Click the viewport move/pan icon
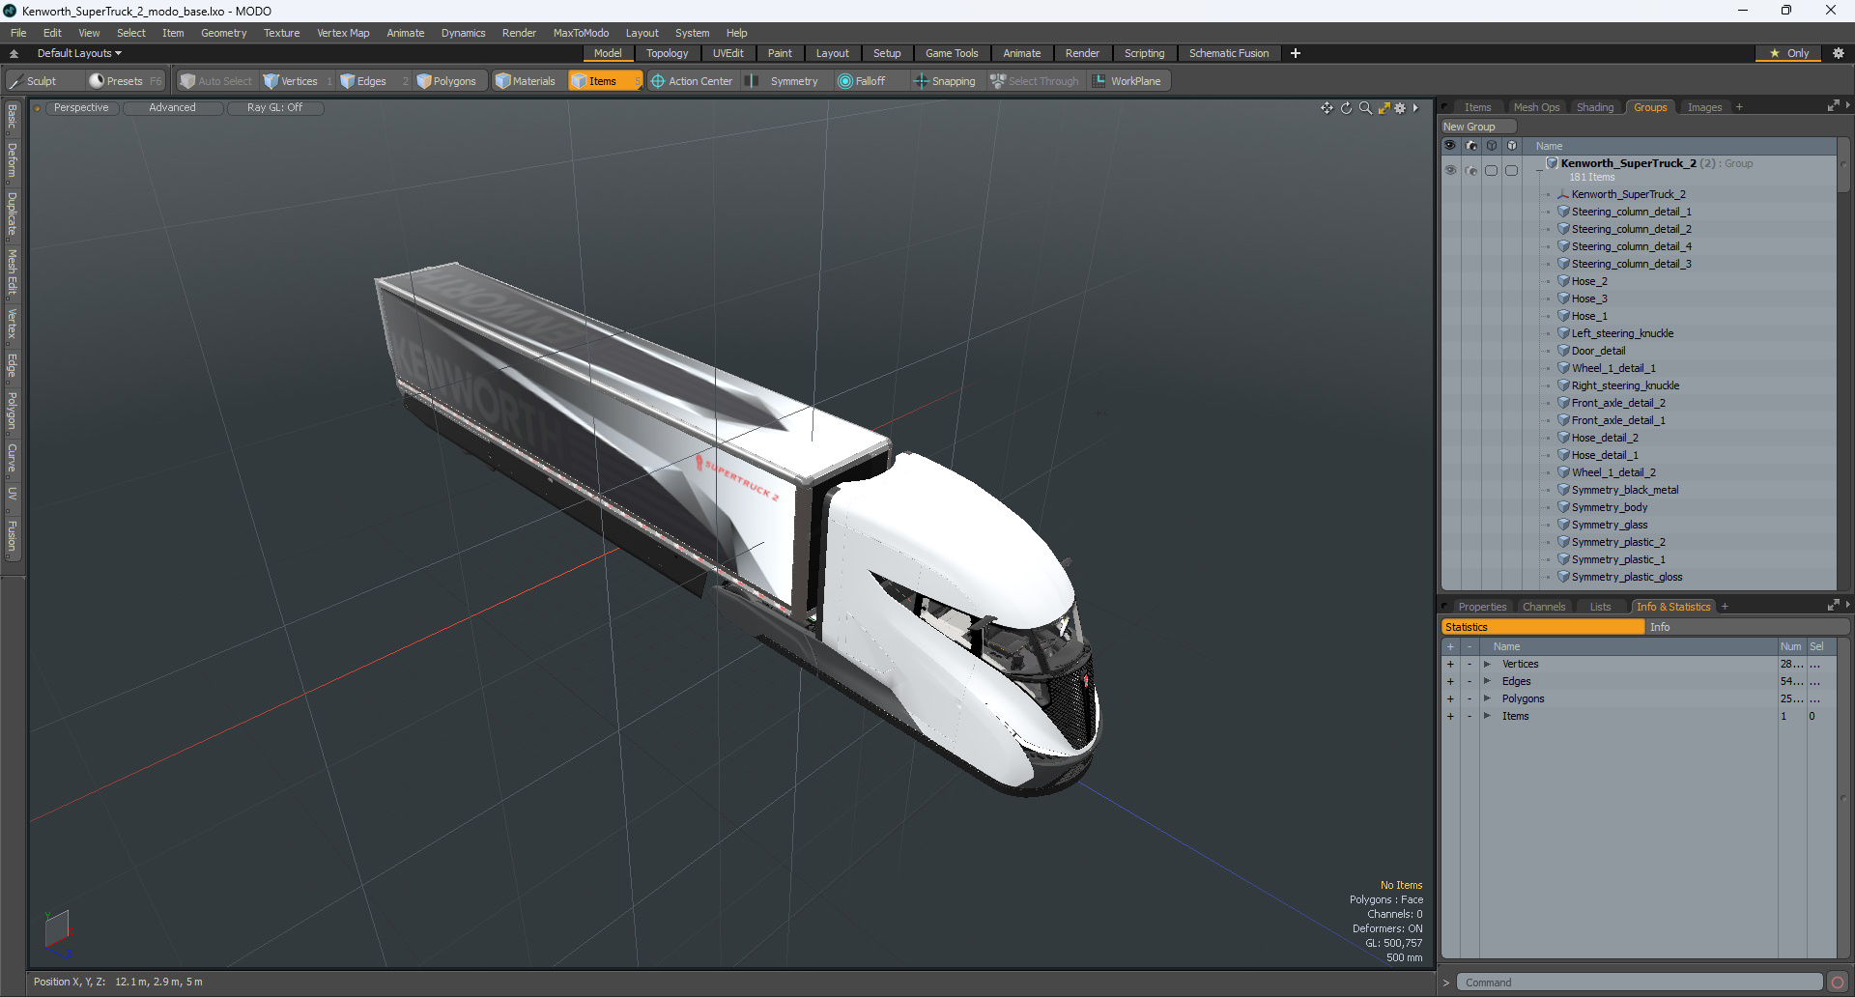Image resolution: width=1855 pixels, height=997 pixels. (1327, 108)
